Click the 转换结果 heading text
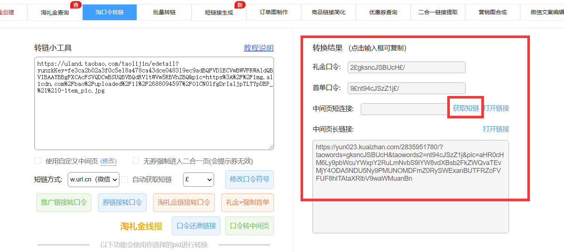 [x=327, y=48]
